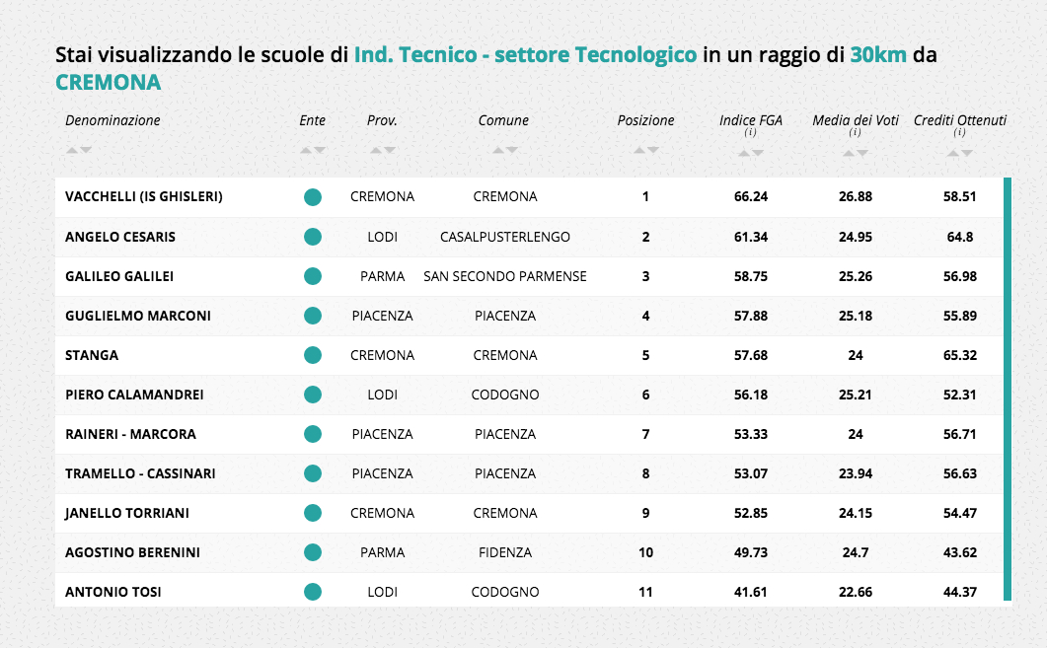This screenshot has width=1047, height=648.
Task: Sort Denominazione ascending with the up arrow
Action: point(72,150)
